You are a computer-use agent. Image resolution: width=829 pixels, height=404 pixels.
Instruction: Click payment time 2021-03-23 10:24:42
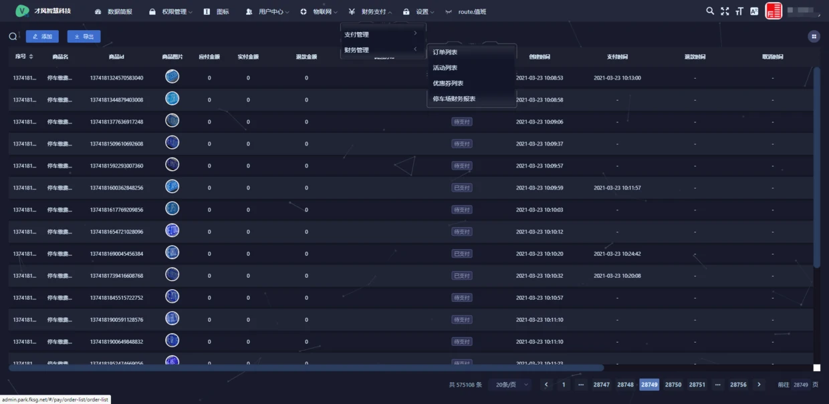click(x=617, y=254)
